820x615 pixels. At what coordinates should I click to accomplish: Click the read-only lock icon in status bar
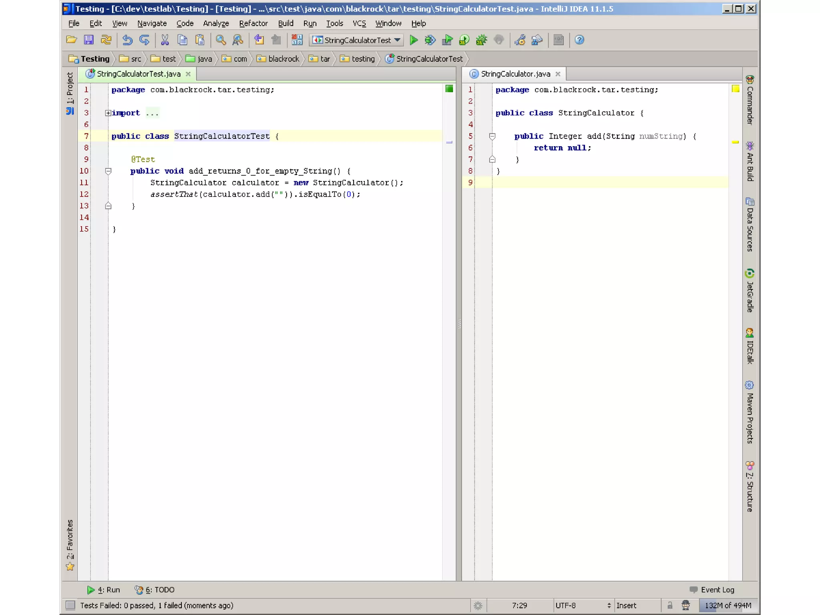[x=670, y=605]
